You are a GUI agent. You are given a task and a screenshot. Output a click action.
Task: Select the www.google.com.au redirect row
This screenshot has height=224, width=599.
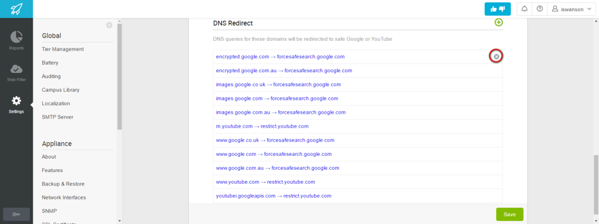click(357, 168)
